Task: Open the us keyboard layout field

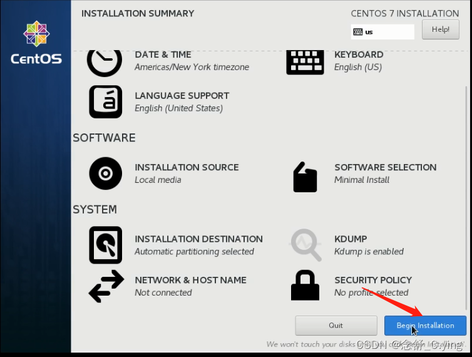Action: pyautogui.click(x=382, y=32)
